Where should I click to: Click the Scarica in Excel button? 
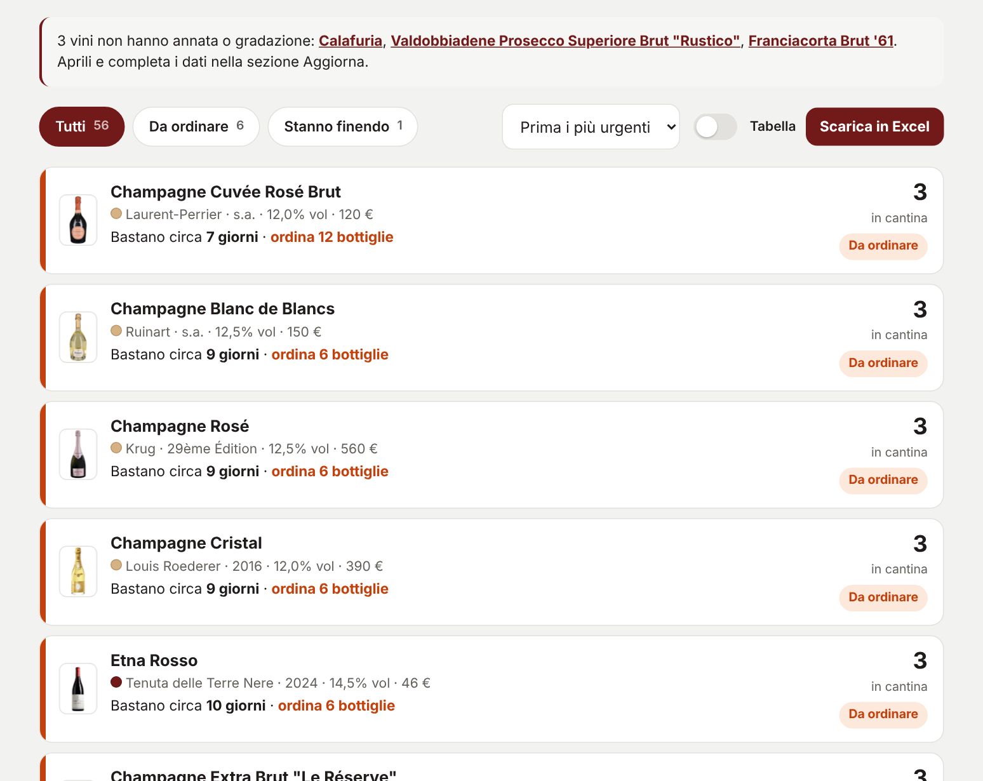point(874,126)
